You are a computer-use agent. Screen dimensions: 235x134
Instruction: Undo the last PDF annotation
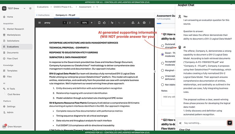(119, 23)
